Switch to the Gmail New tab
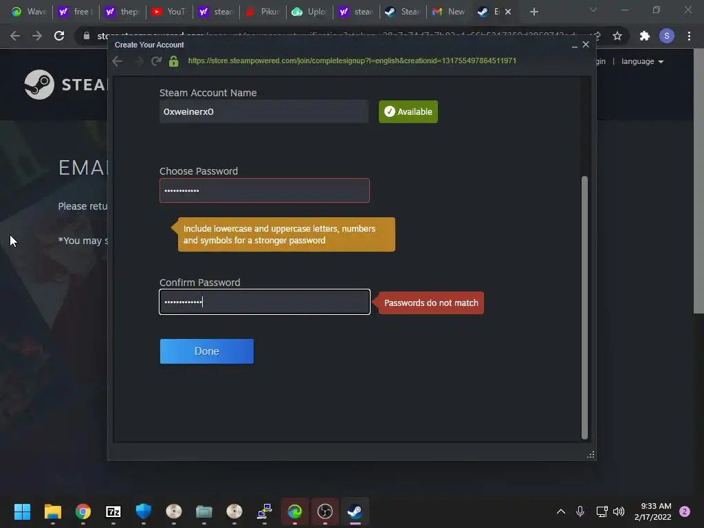 [x=450, y=12]
